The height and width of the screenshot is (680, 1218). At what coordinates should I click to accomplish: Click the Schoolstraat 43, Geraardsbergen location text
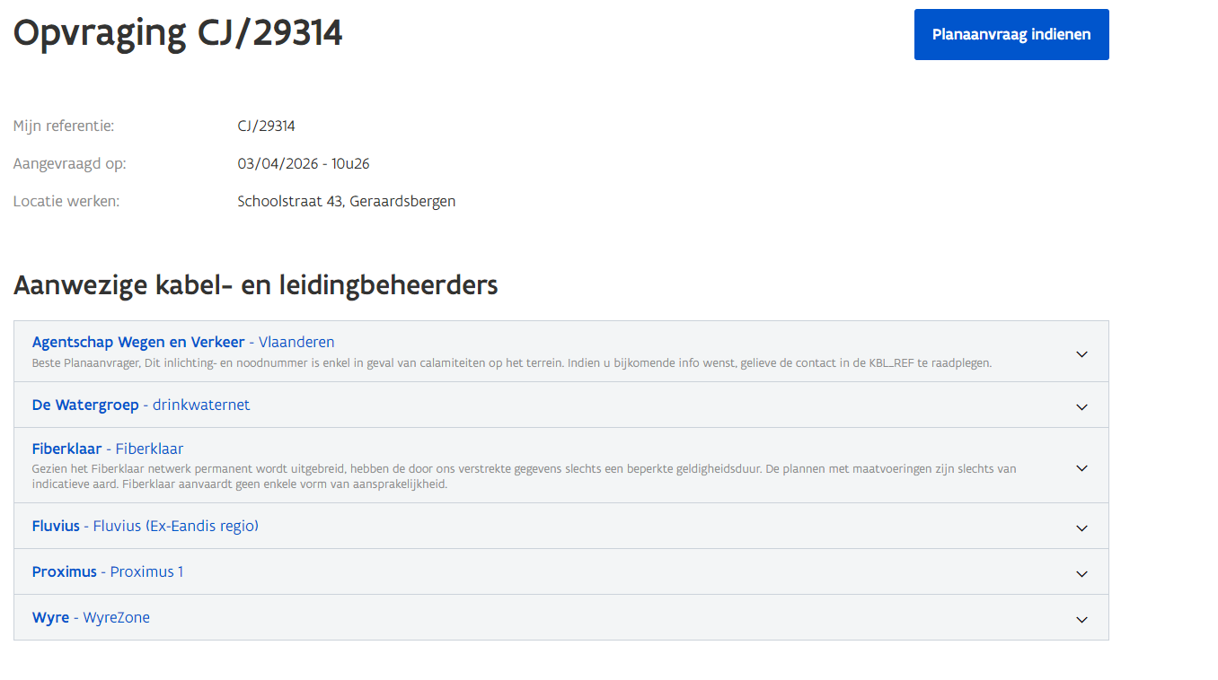pyautogui.click(x=346, y=201)
